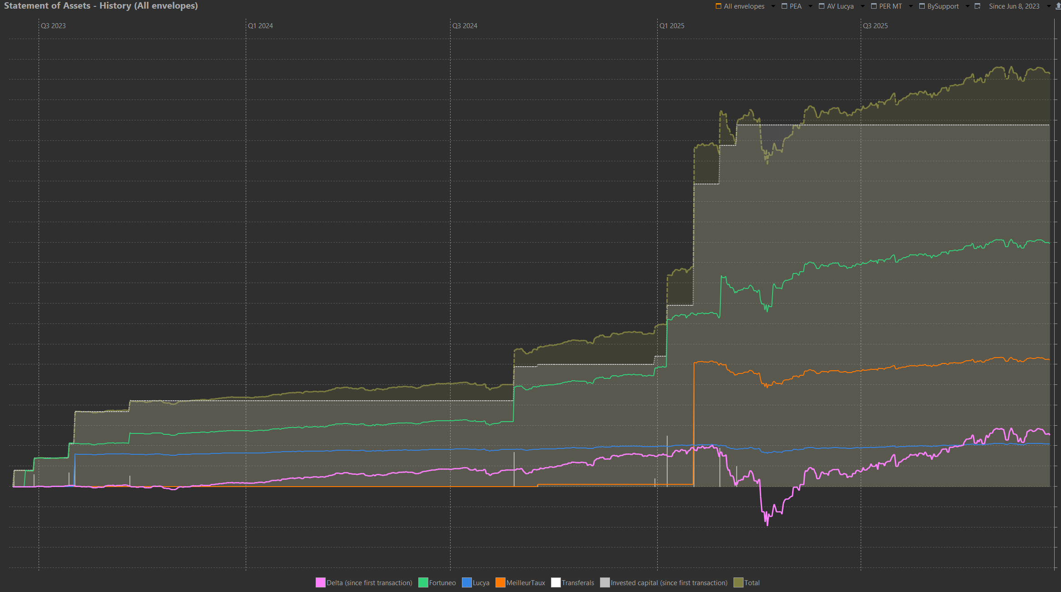1061x592 pixels.
Task: Click the Since Jun 8, 2023 date range
Action: pyautogui.click(x=1014, y=6)
